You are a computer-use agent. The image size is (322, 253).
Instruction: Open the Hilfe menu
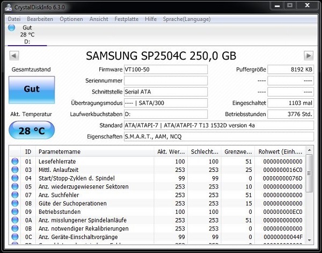pos(151,19)
